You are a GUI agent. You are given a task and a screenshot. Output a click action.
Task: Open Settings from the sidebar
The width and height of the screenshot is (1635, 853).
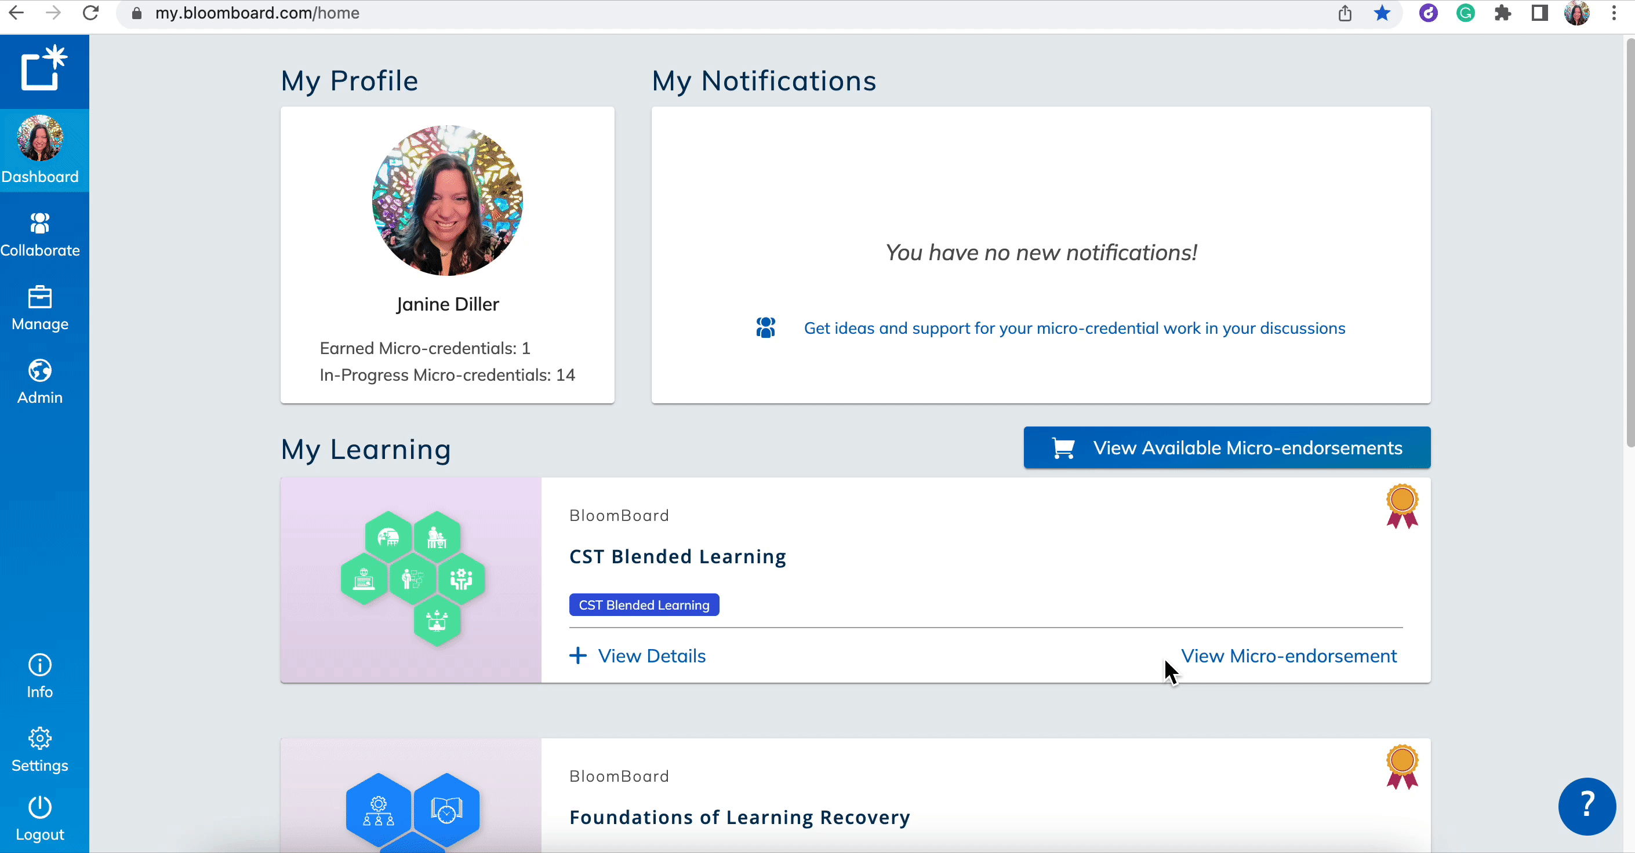coord(40,750)
